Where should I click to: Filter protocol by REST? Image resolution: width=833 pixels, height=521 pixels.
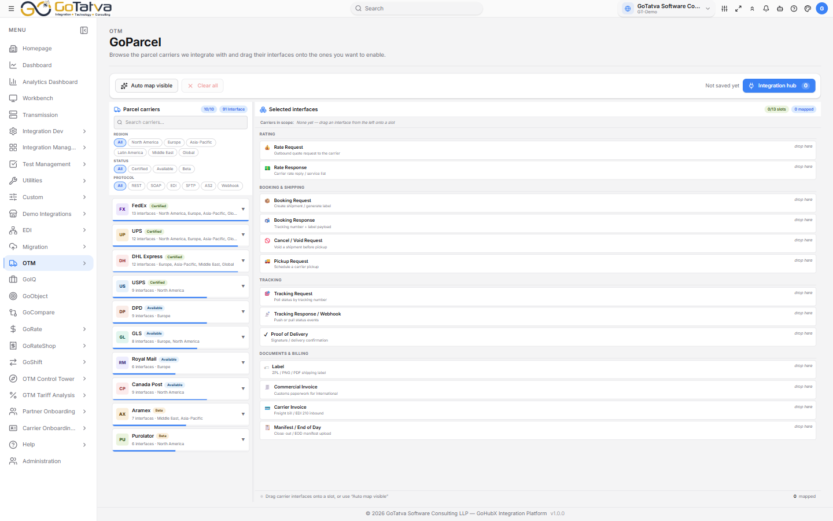(137, 186)
